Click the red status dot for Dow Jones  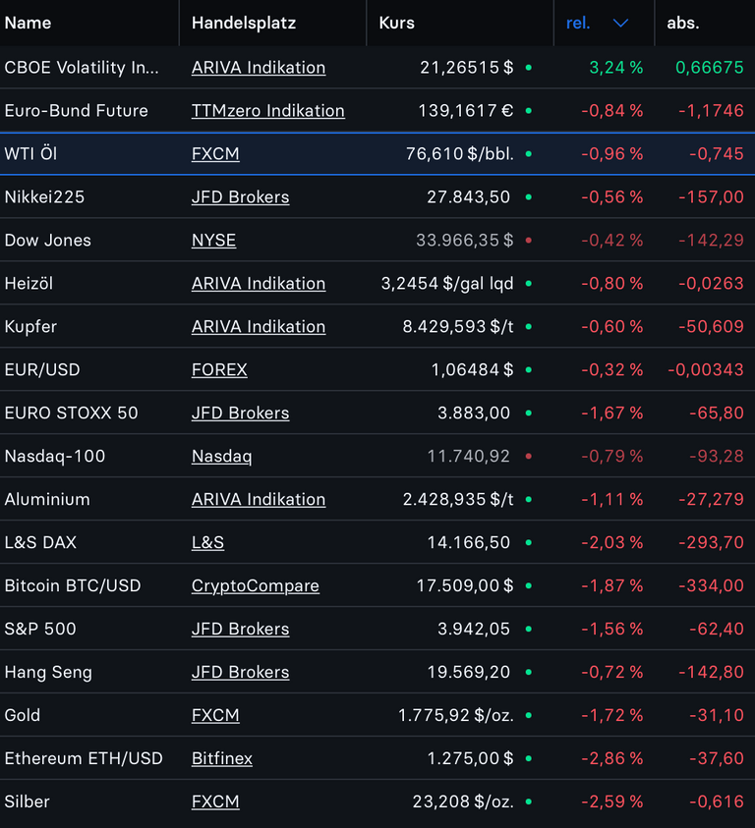pos(528,241)
